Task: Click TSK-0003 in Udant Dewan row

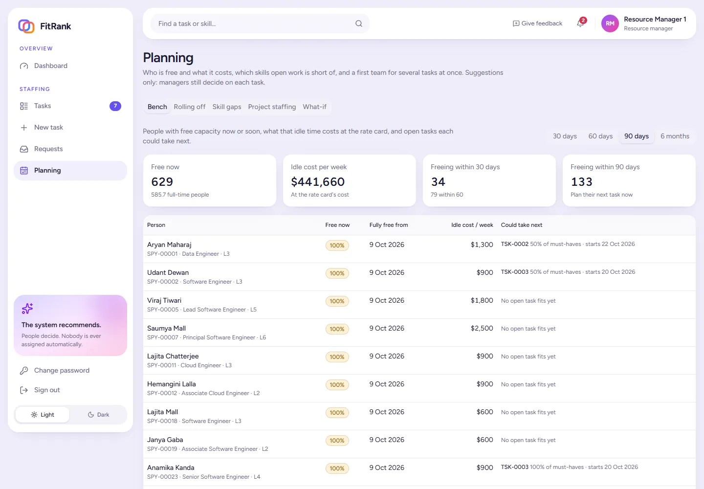Action: pos(514,272)
